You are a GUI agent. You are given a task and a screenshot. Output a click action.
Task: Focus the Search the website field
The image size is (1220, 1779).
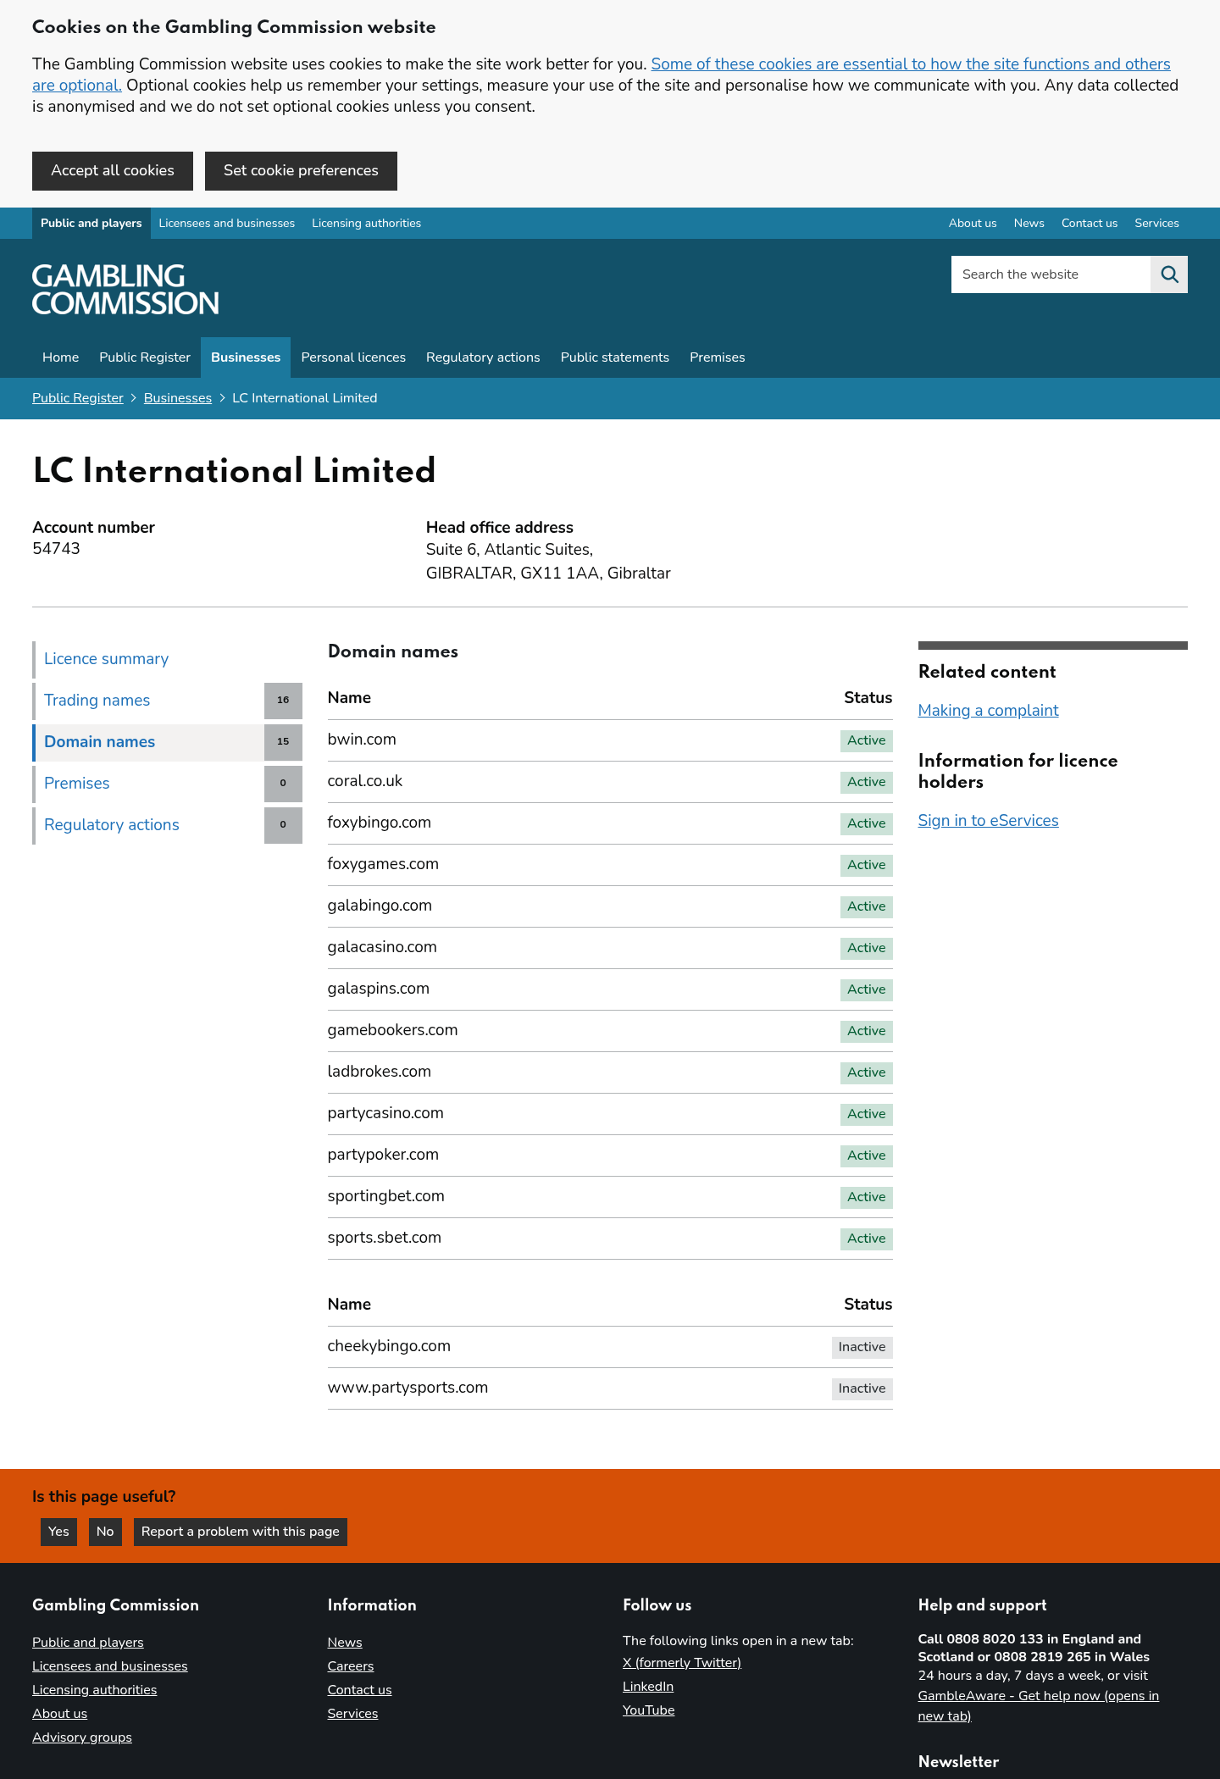tap(1051, 274)
